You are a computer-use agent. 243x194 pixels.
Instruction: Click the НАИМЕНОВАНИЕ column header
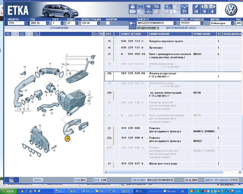pos(170,34)
